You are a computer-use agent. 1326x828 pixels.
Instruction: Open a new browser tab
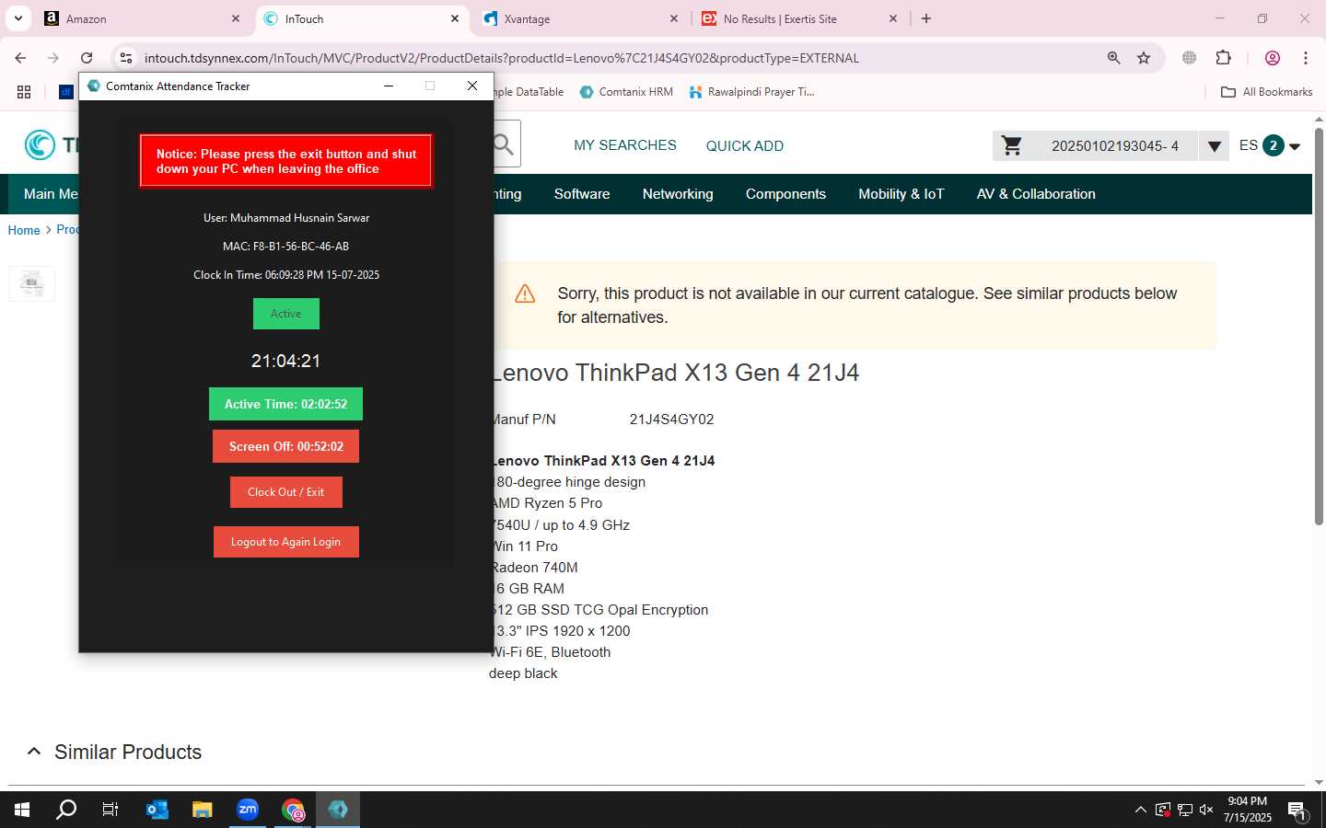click(x=926, y=18)
